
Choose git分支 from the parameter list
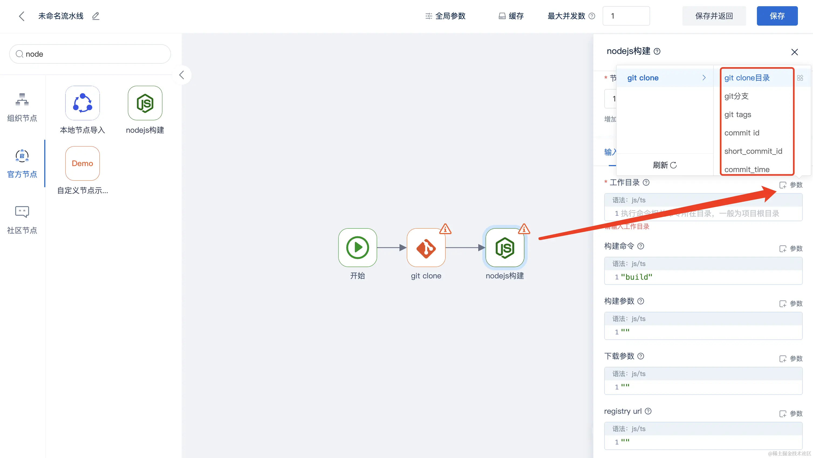(736, 96)
